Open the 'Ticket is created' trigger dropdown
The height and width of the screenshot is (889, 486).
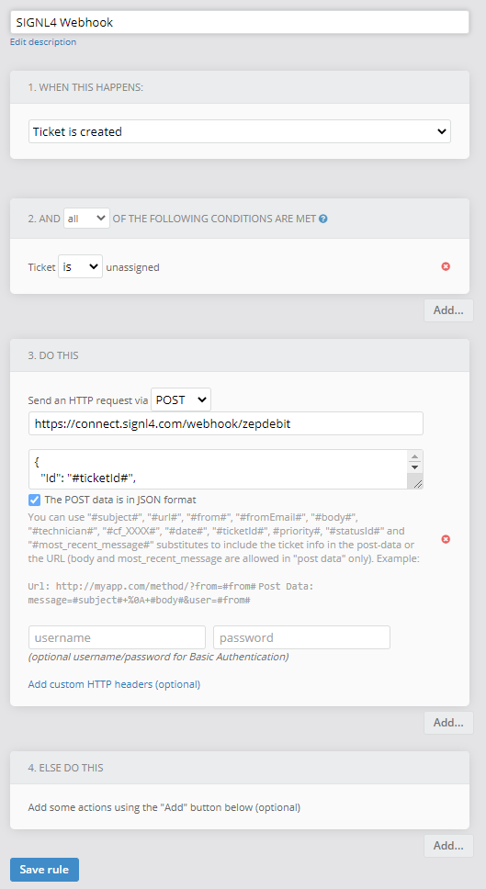click(x=239, y=131)
